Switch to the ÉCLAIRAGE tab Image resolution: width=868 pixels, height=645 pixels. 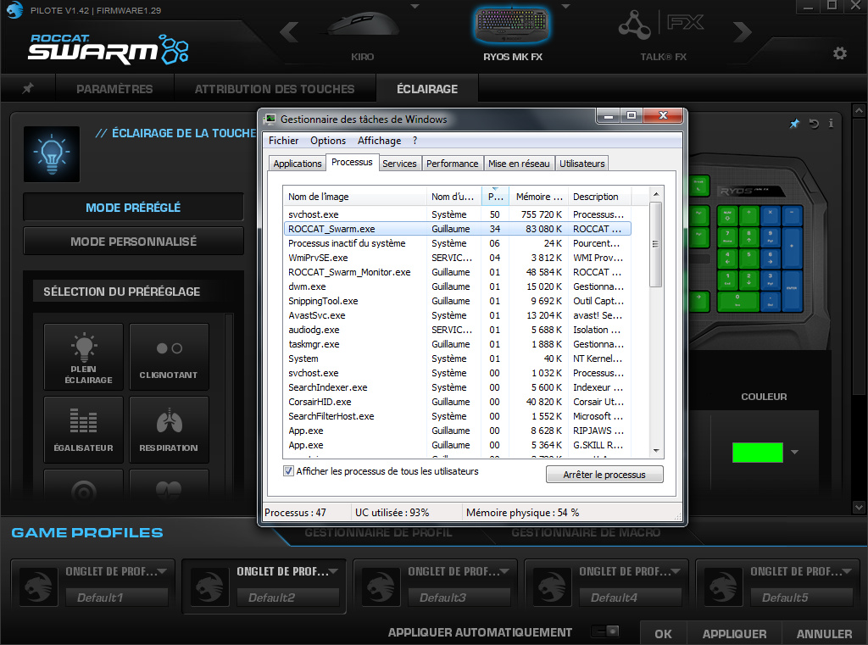tap(427, 89)
